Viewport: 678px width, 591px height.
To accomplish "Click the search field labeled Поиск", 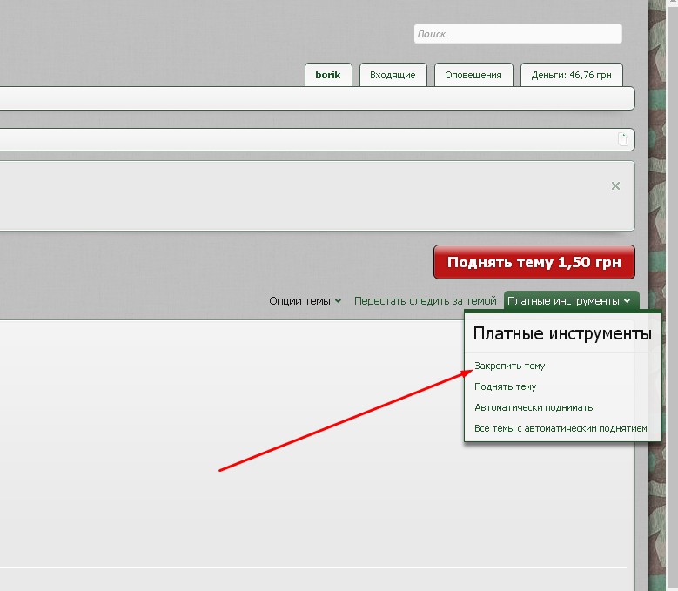I will pos(518,34).
